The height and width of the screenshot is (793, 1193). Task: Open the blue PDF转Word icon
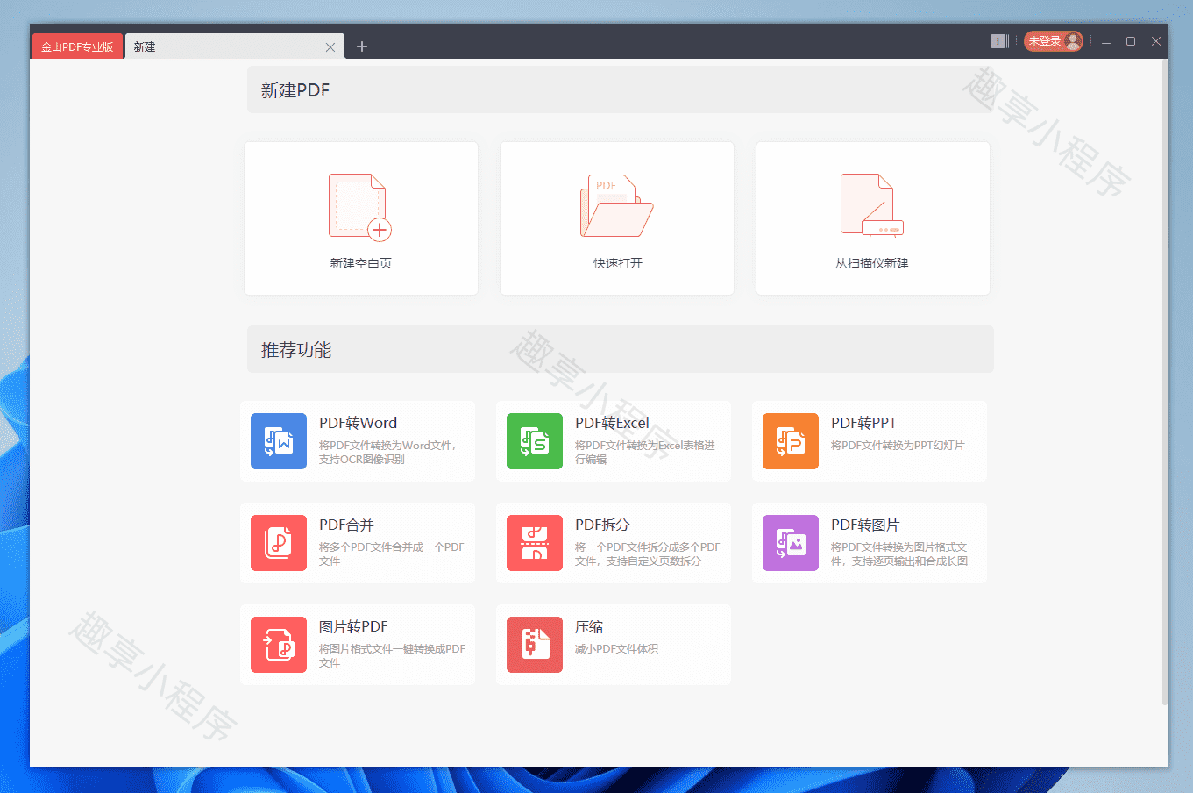(x=279, y=441)
